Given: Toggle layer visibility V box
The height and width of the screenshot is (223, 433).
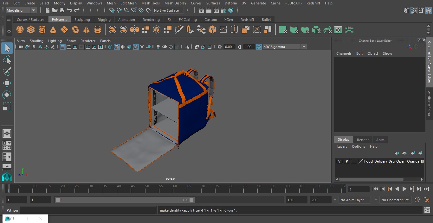Looking at the screenshot, I should coord(339,161).
